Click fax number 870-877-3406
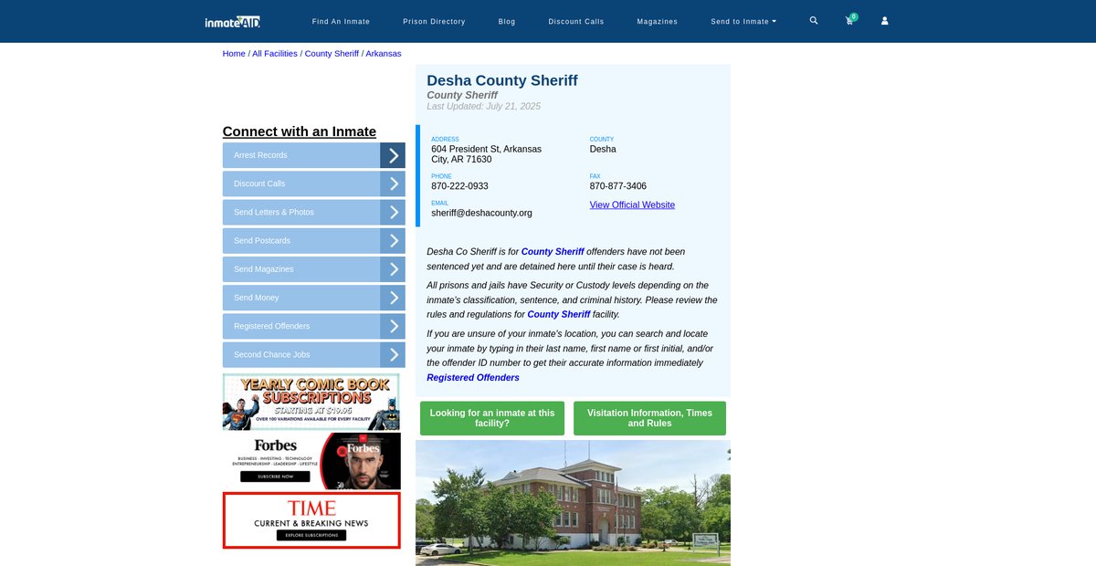Image resolution: width=1096 pixels, height=566 pixels. click(x=618, y=186)
